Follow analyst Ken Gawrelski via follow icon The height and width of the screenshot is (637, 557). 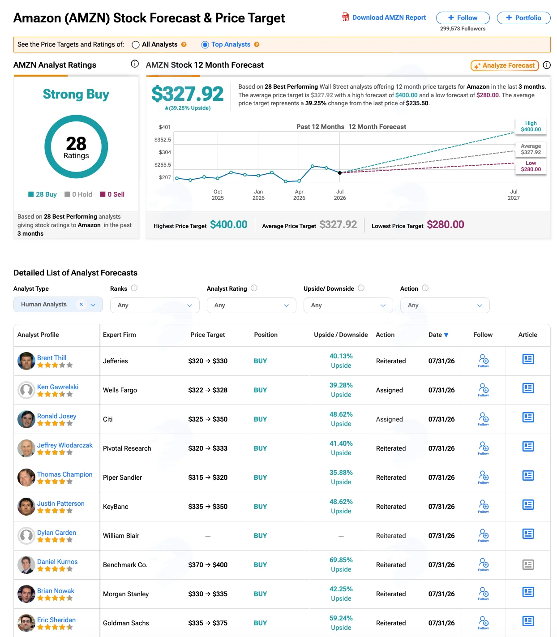click(483, 390)
